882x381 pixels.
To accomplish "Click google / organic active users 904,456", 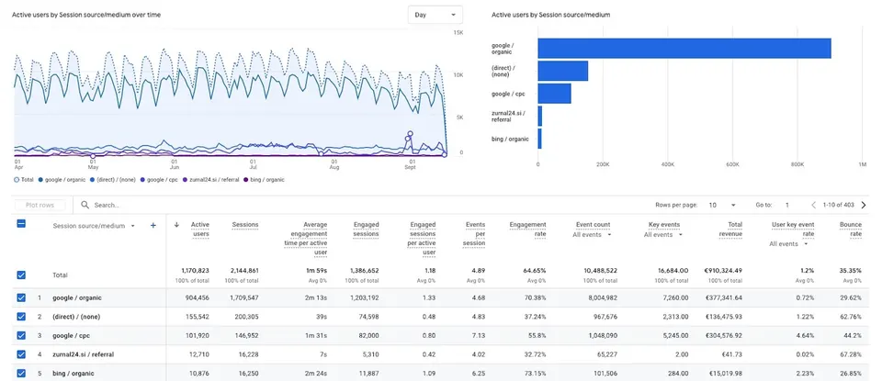I will [197, 297].
